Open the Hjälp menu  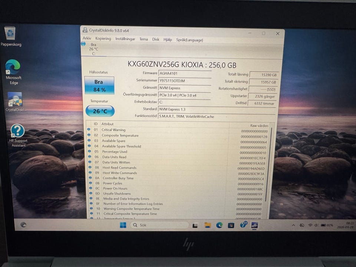[168, 40]
